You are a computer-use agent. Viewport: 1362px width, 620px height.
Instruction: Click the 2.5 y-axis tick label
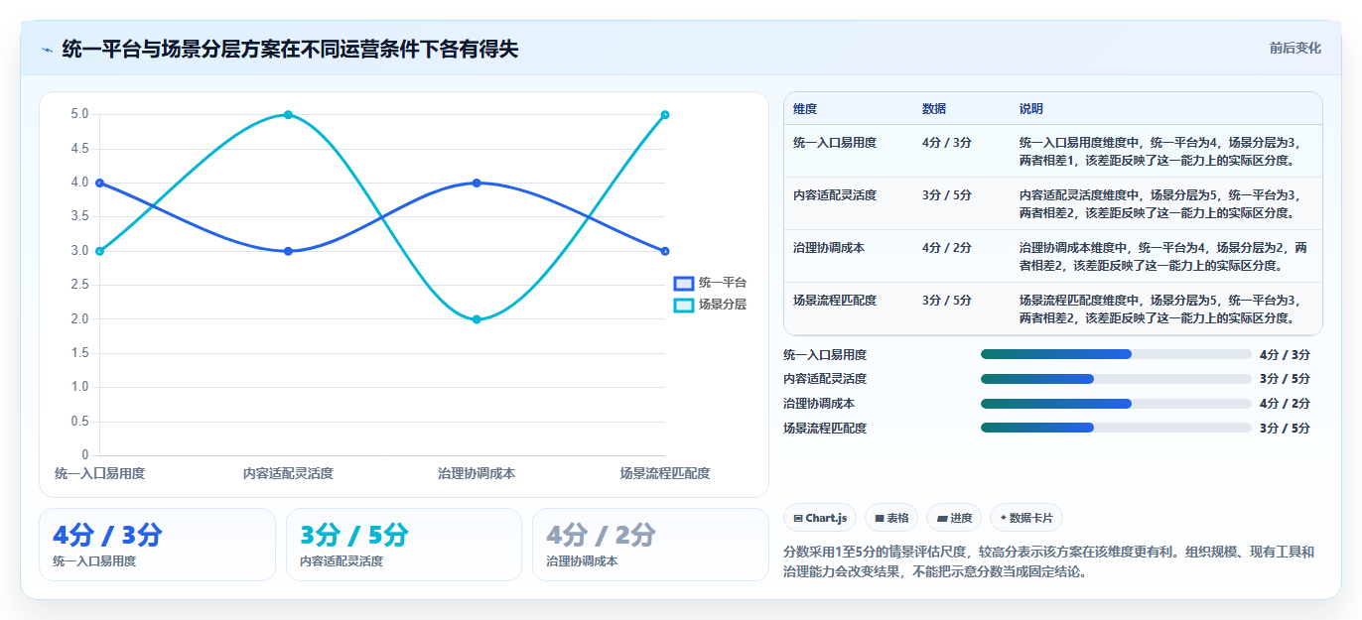[x=79, y=285]
